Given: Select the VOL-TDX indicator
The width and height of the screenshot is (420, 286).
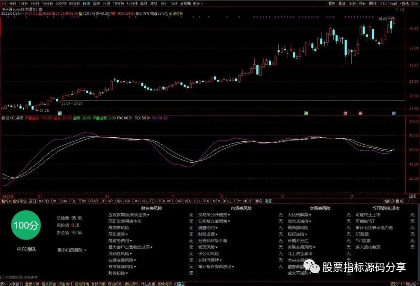Looking at the screenshot, I should pos(149,201).
